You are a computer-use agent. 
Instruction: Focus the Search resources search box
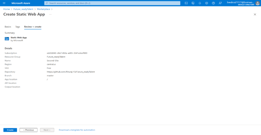[x=112, y=3]
